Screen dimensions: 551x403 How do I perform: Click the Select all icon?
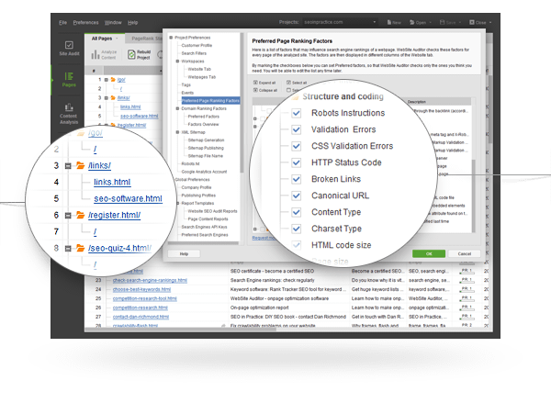288,83
